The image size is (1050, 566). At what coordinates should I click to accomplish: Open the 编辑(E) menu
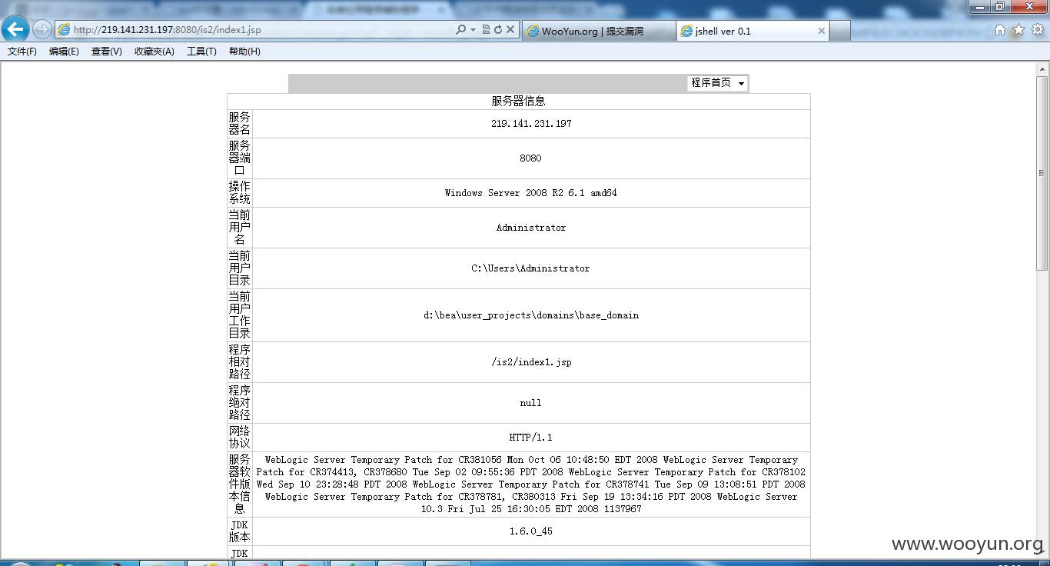click(64, 52)
